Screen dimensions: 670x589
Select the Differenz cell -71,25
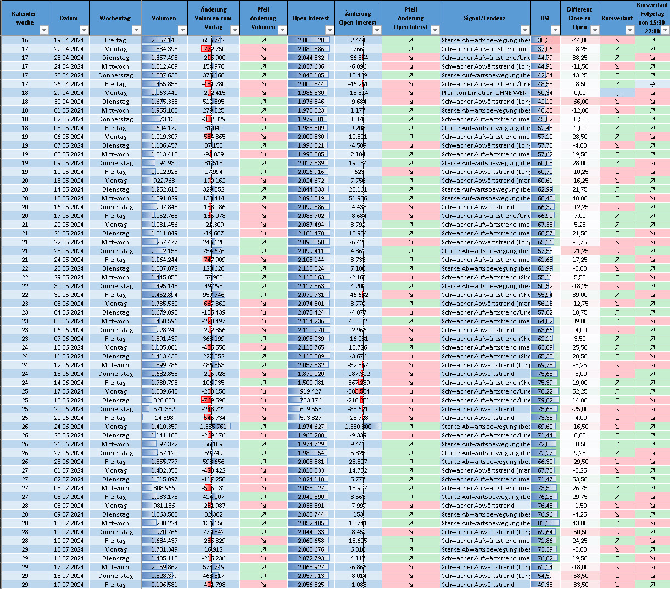pos(579,251)
